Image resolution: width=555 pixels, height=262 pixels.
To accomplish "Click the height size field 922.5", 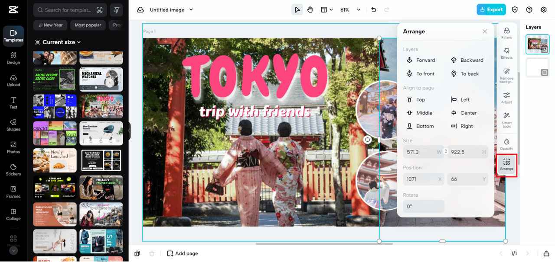I will (468, 152).
